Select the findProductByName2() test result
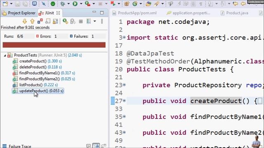264x148 pixels. point(44,79)
